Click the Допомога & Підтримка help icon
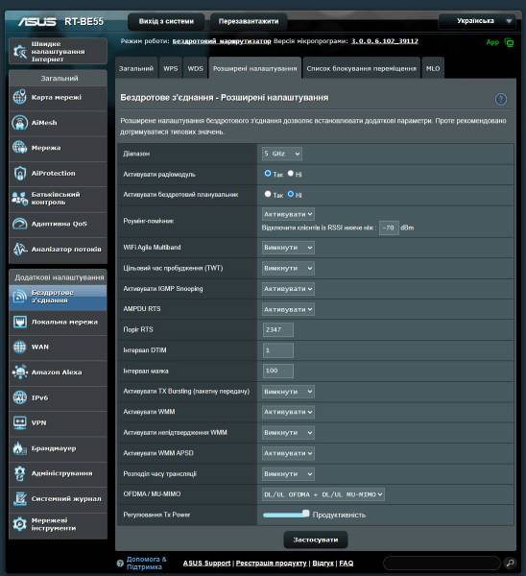 120,564
